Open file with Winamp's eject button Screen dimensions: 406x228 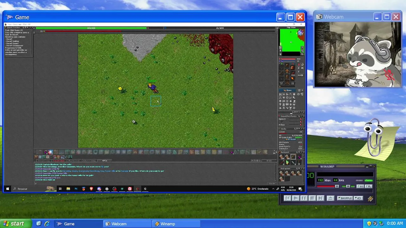[x=330, y=198]
